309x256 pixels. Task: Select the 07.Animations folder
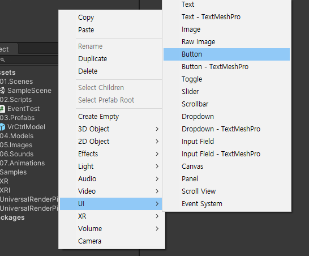tap(22, 163)
